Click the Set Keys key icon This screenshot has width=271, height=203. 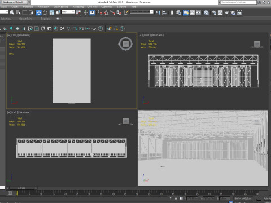pyautogui.click(x=259, y=200)
